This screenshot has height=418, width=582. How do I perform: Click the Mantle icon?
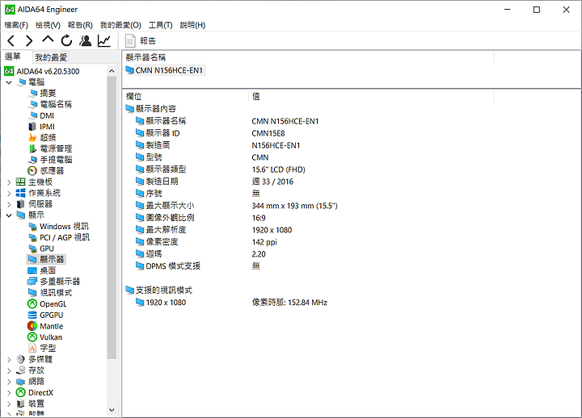(32, 326)
